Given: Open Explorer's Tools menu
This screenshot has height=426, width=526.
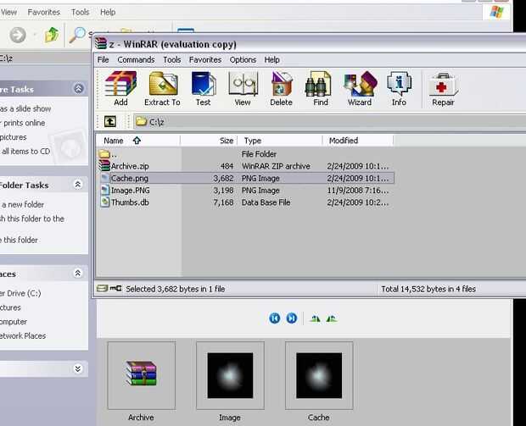Looking at the screenshot, I should 81,13.
